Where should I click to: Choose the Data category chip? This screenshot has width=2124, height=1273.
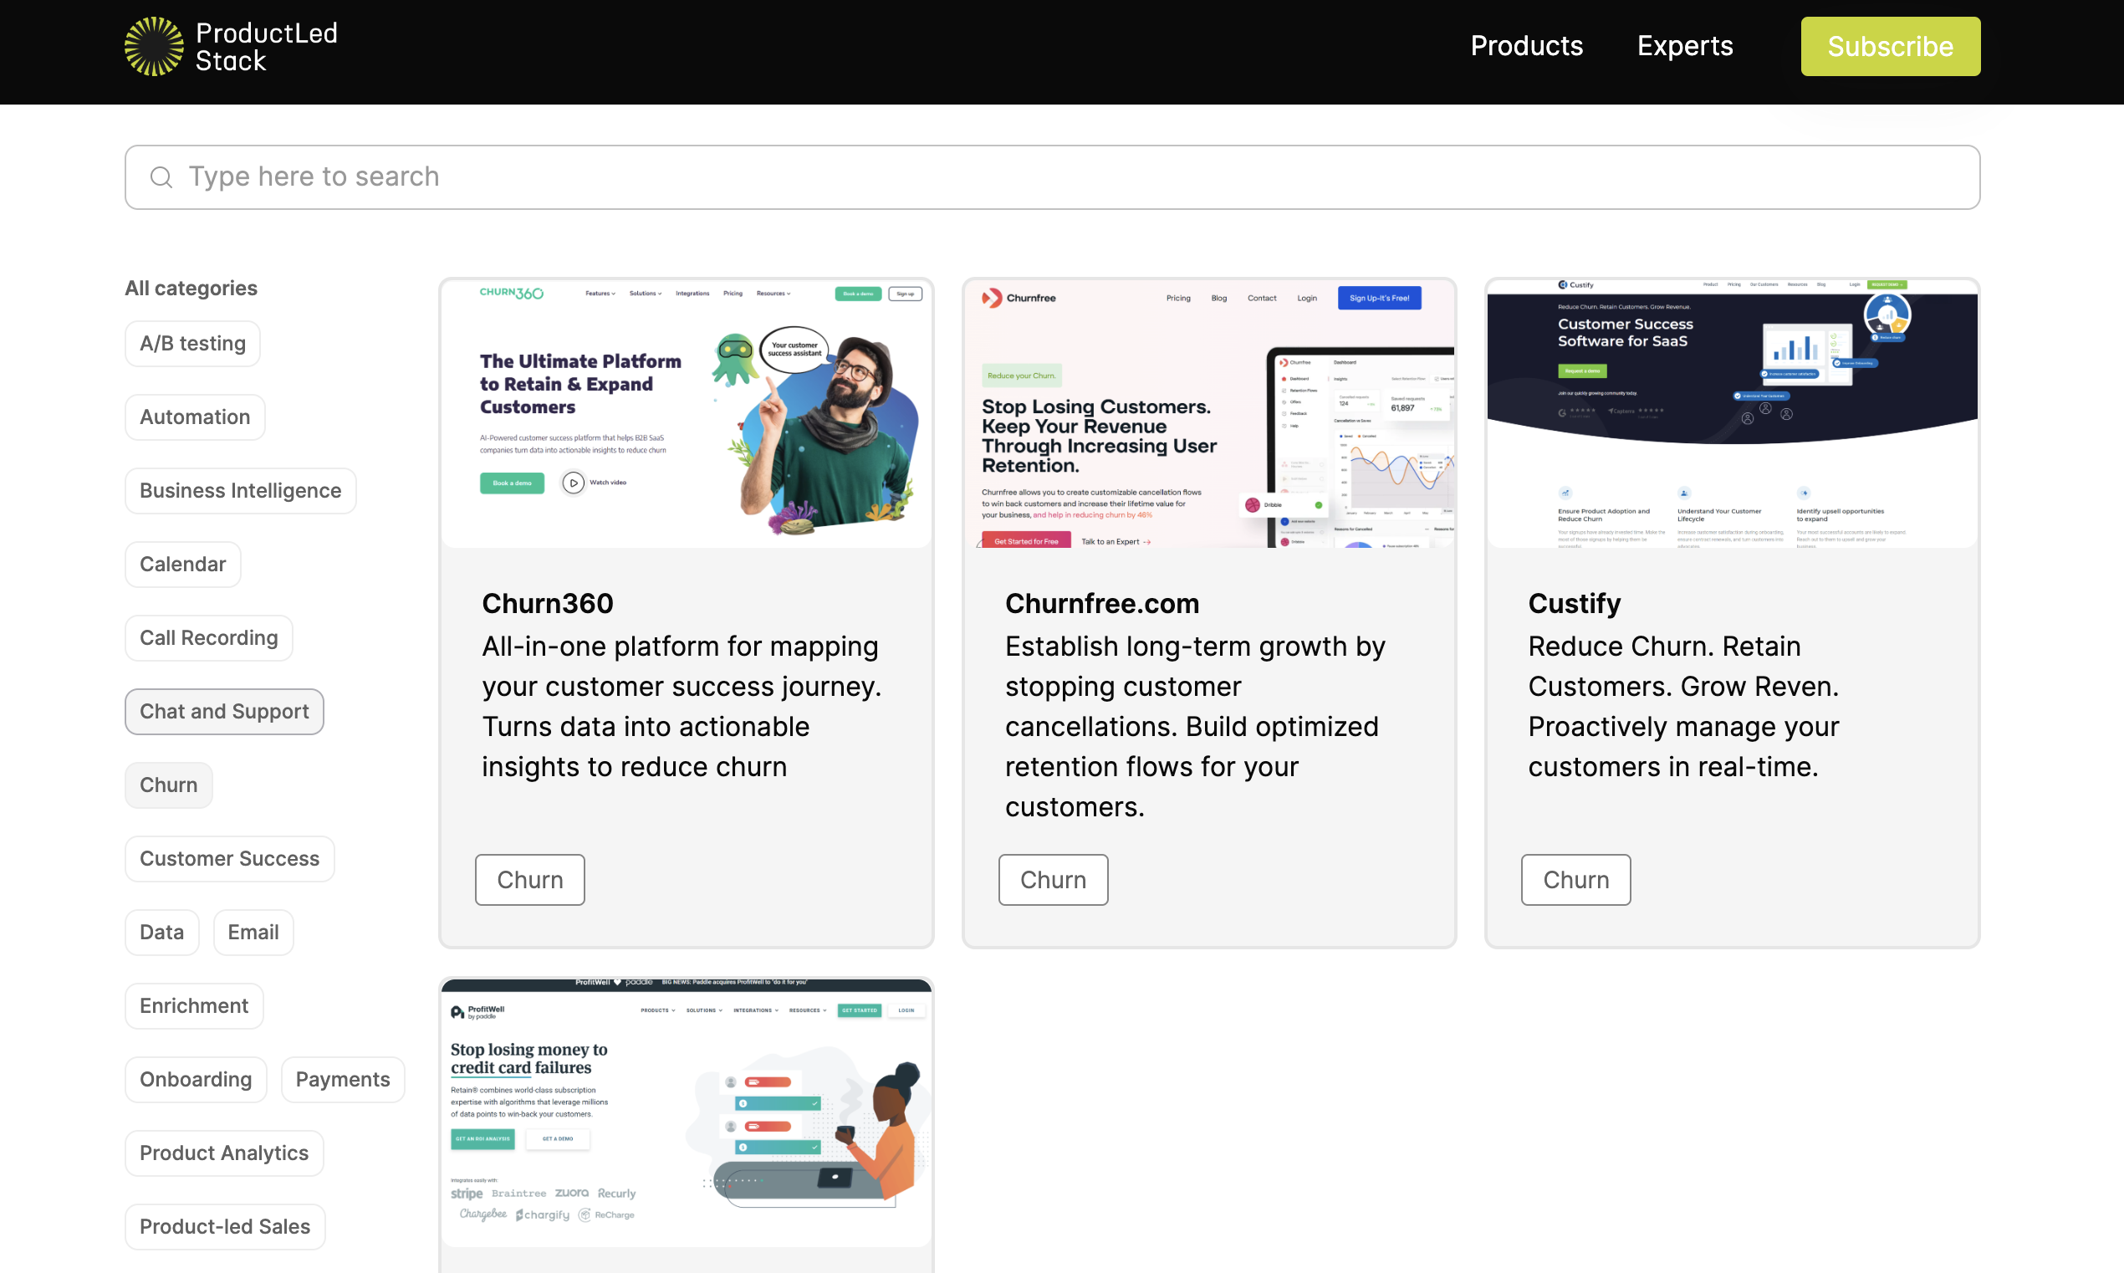[162, 933]
